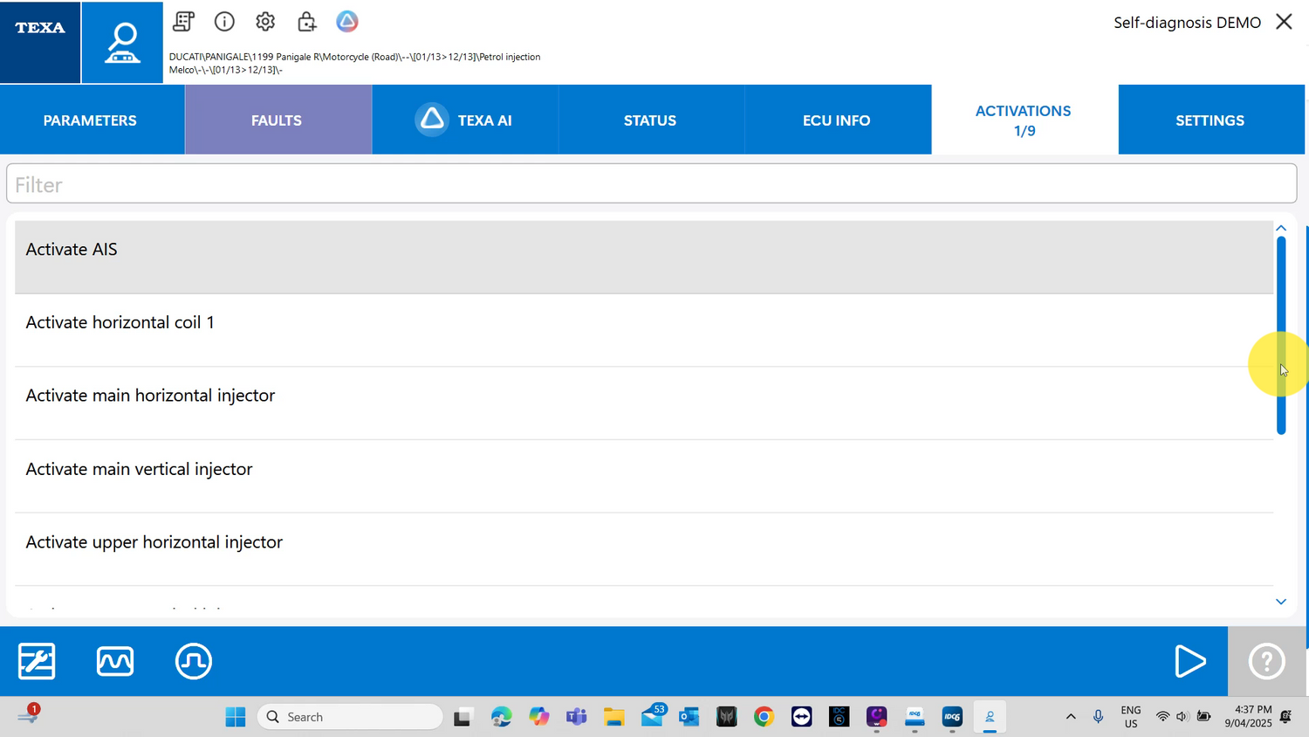Open Copilot from the taskbar
The height and width of the screenshot is (737, 1309).
(539, 717)
